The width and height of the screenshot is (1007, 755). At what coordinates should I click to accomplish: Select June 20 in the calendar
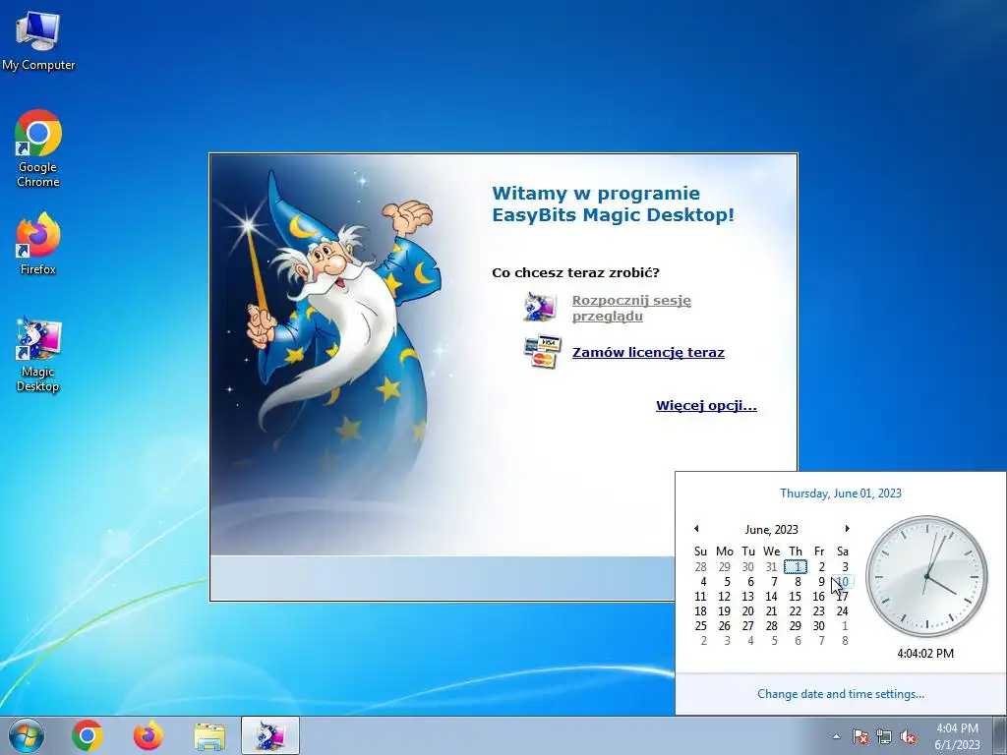747,611
